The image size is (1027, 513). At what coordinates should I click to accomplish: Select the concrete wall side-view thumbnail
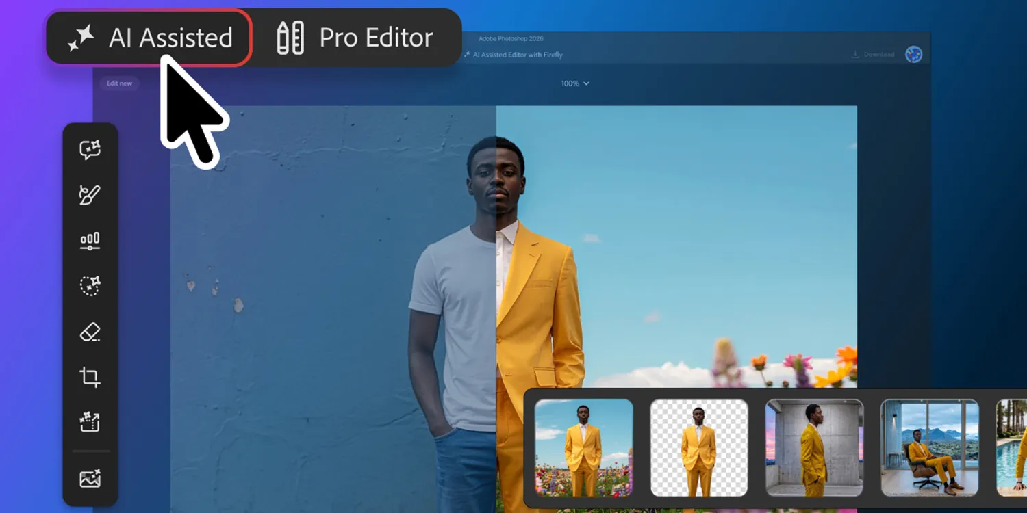(814, 448)
